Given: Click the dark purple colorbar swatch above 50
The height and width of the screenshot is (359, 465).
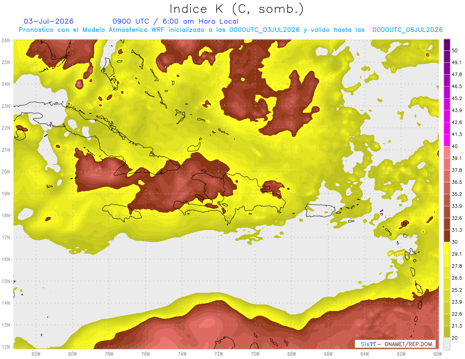Looking at the screenshot, I should [x=447, y=45].
